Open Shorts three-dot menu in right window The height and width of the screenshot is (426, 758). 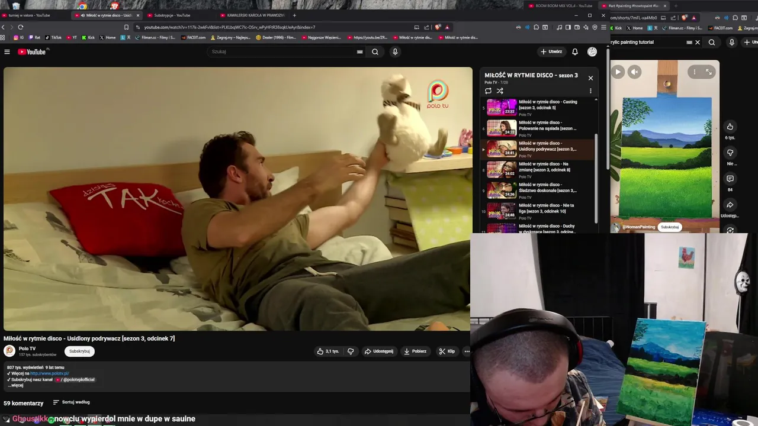[x=695, y=72]
